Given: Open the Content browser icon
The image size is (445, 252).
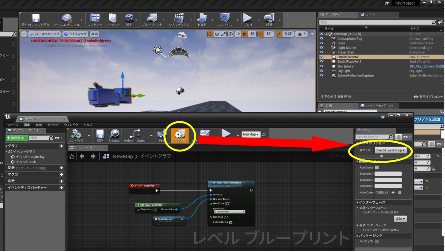Looking at the screenshot, I should click(95, 20).
